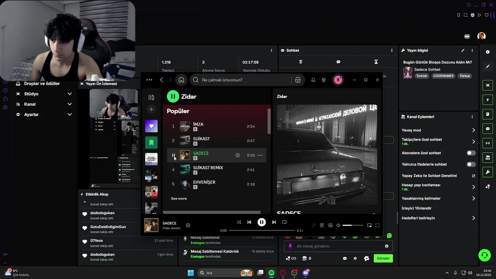The width and height of the screenshot is (496, 279).
Task: Open Your Library in Spotify sidebar
Action: [151, 97]
